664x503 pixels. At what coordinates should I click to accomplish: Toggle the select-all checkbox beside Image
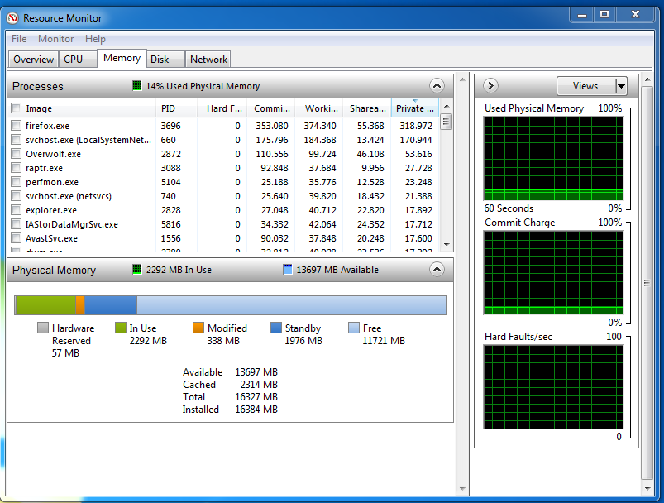[16, 108]
